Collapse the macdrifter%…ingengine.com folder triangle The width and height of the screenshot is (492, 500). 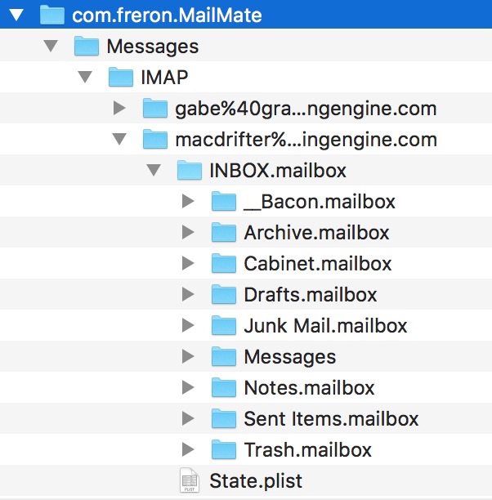coord(119,139)
